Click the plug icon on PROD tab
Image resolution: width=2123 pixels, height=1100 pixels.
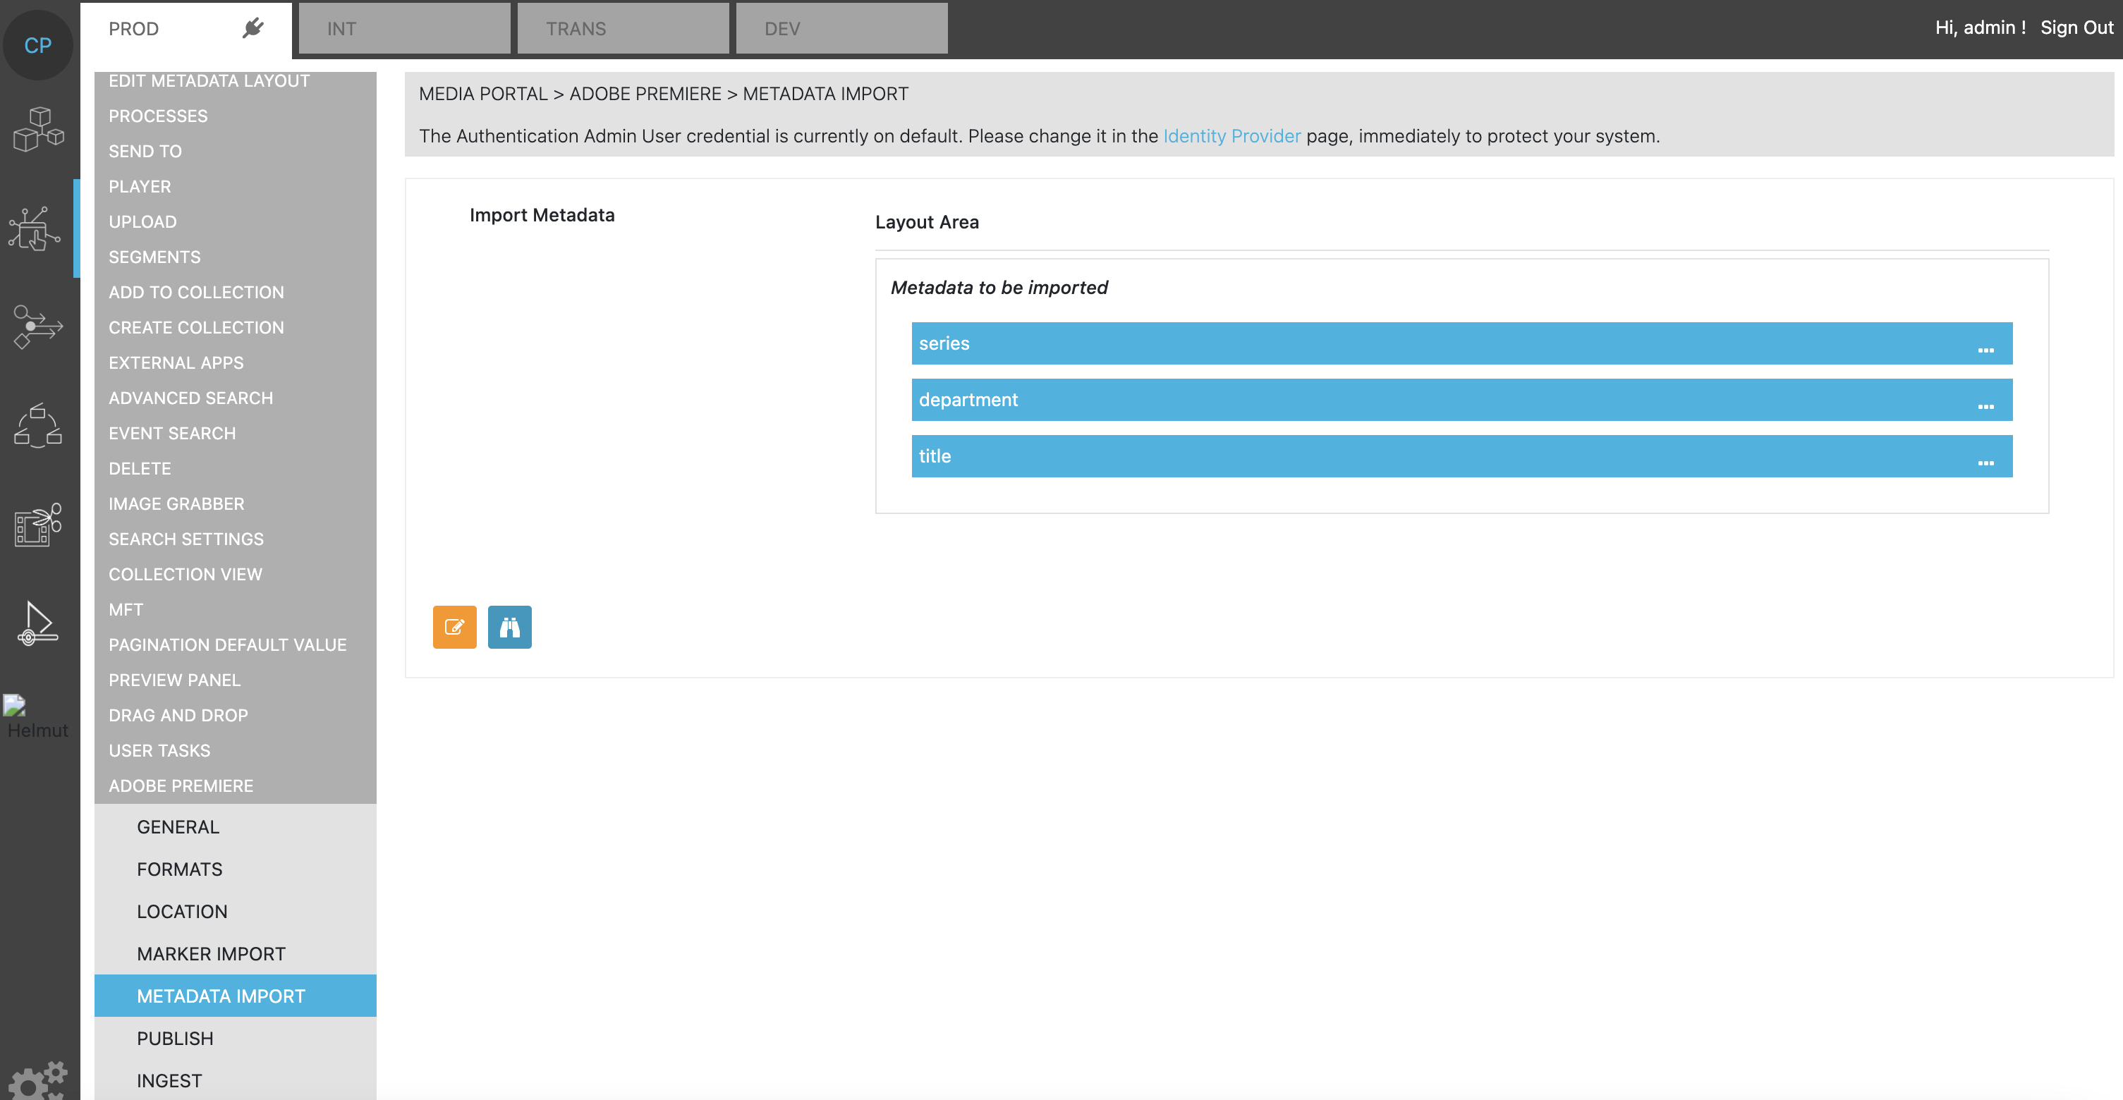click(x=253, y=28)
